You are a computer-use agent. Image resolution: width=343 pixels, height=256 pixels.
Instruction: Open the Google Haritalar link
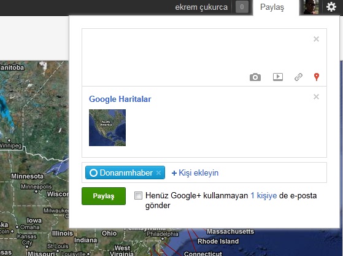point(120,99)
